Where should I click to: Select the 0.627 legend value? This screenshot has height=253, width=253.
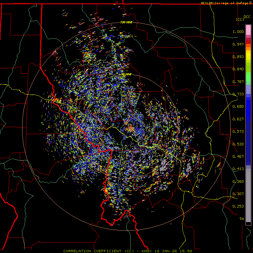[x=238, y=119]
